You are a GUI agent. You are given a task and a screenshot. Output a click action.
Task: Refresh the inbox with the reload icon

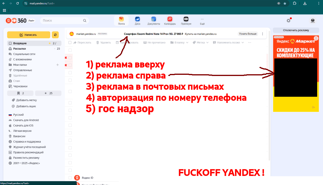(55, 34)
